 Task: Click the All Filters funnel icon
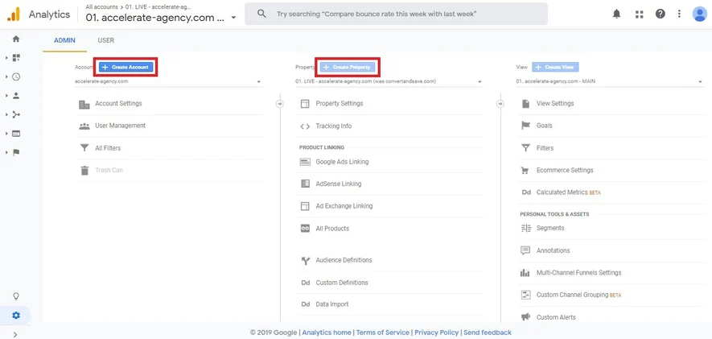(x=84, y=148)
